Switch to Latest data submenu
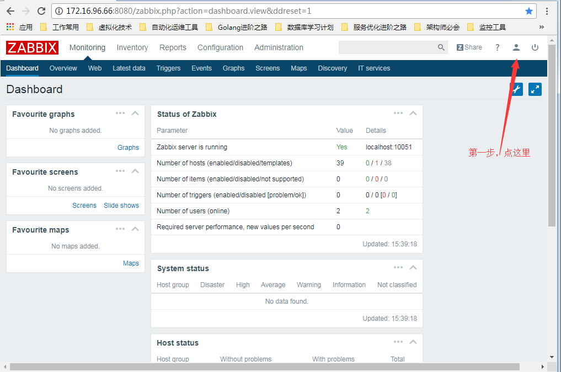This screenshot has width=561, height=372. 129,68
